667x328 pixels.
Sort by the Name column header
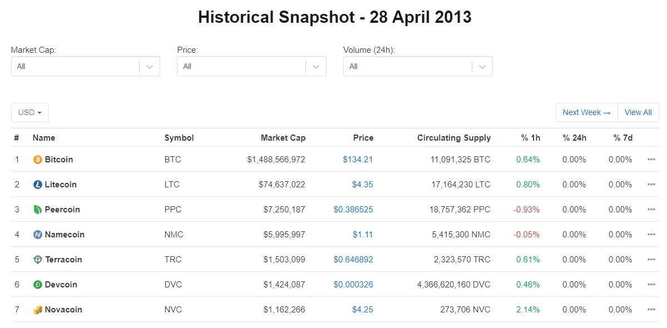pyautogui.click(x=44, y=138)
